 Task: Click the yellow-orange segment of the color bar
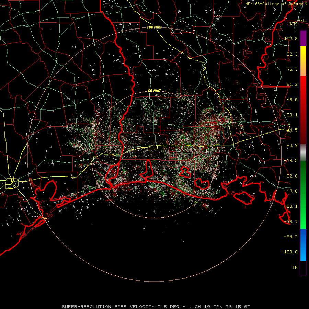[303, 61]
